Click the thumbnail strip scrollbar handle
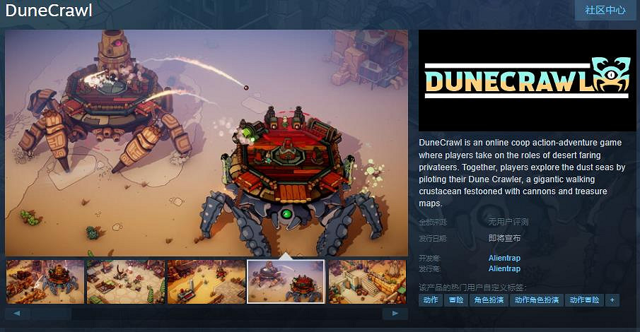 coord(50,314)
